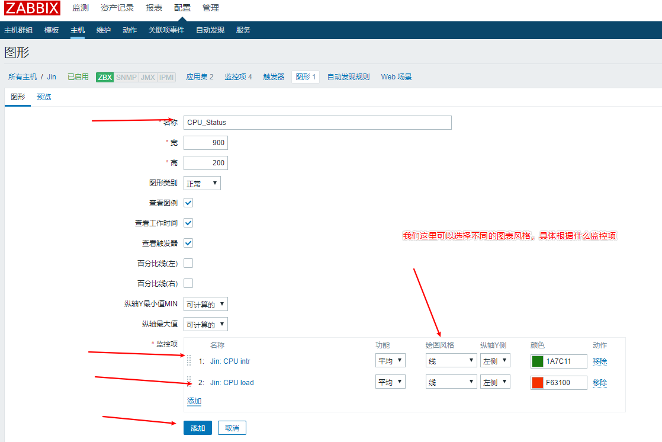Grab drag handle of CPU load row
This screenshot has width=662, height=442.
click(189, 382)
